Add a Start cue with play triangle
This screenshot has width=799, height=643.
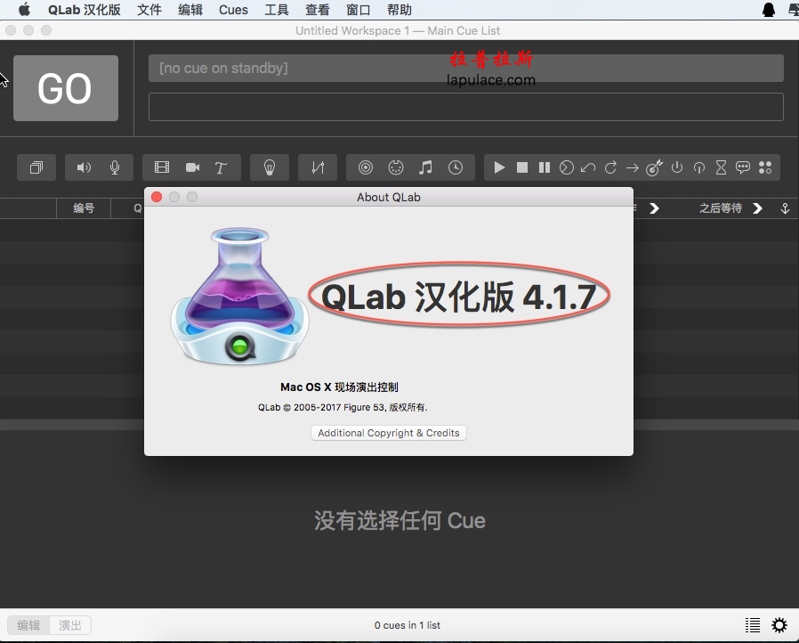[499, 167]
